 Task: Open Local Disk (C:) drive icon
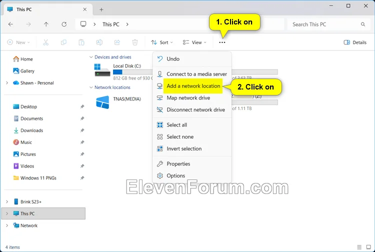coord(102,70)
